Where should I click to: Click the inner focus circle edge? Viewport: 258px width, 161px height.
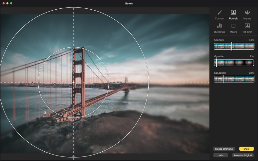click(x=109, y=82)
